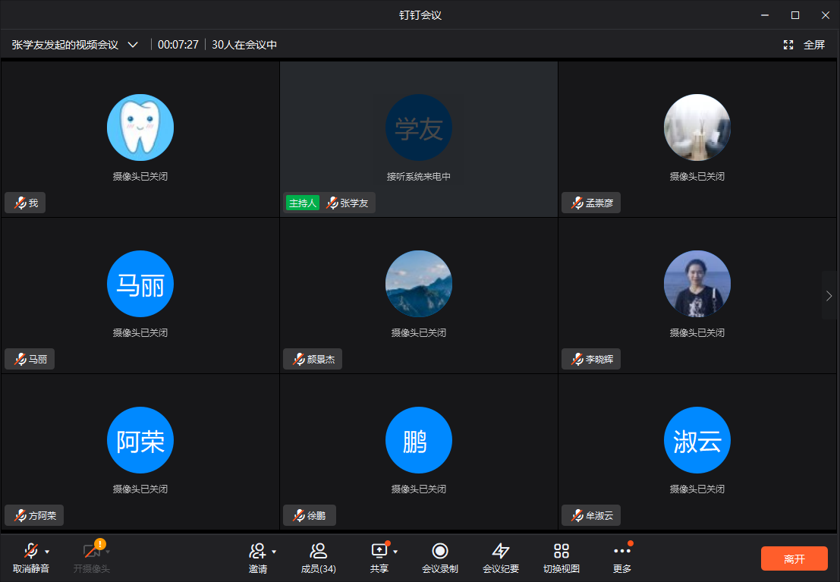Image resolution: width=840 pixels, height=582 pixels.
Task: Enter full screen via 全屏
Action: [813, 45]
